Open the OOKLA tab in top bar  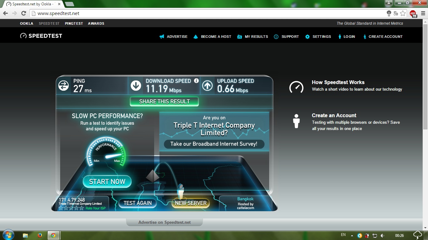[27, 23]
